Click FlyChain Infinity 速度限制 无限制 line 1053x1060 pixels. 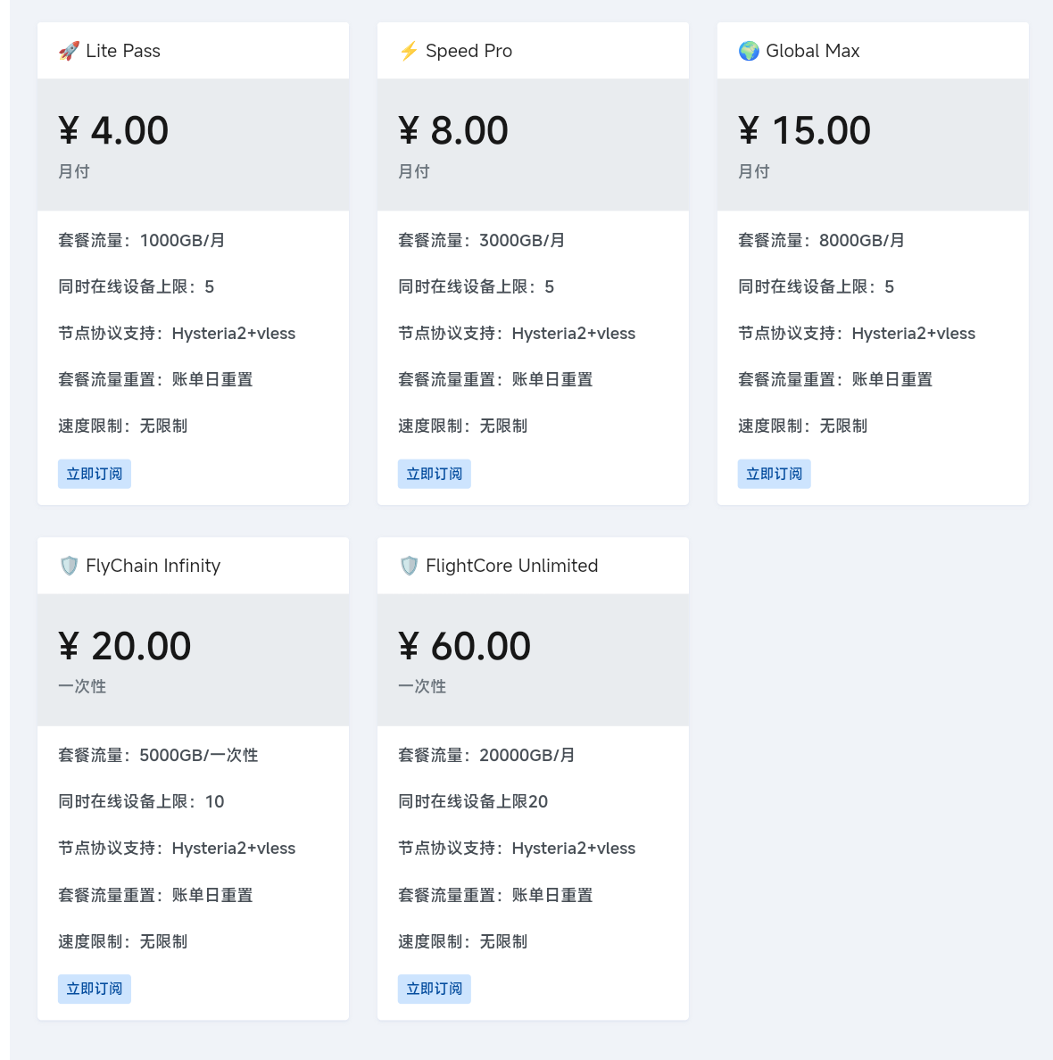(122, 941)
